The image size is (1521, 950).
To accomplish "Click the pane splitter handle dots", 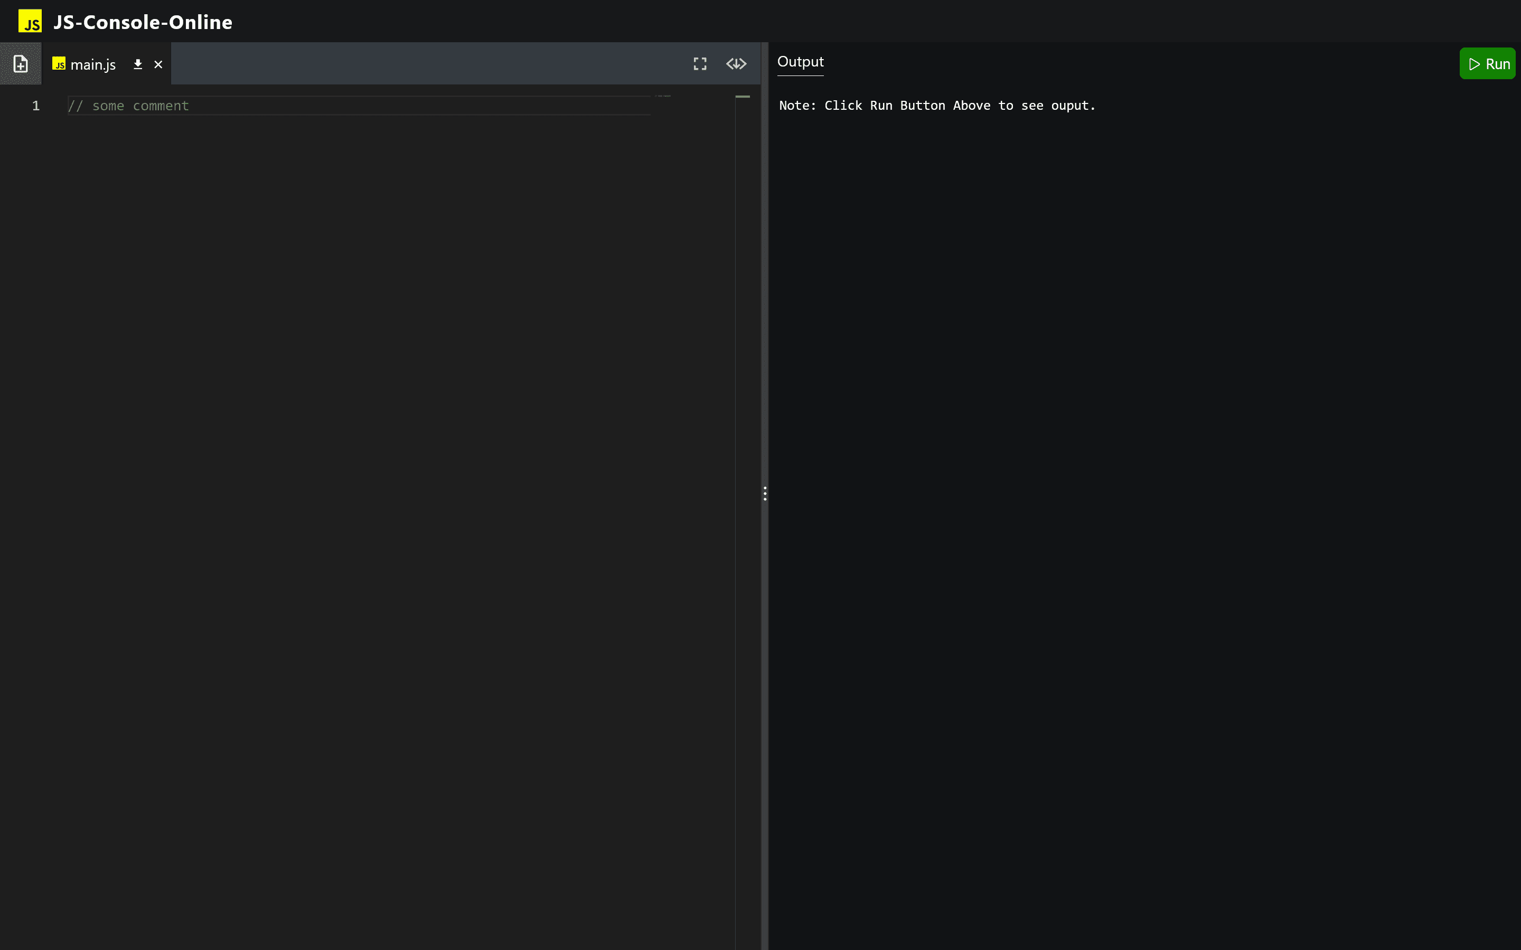I will (x=765, y=493).
